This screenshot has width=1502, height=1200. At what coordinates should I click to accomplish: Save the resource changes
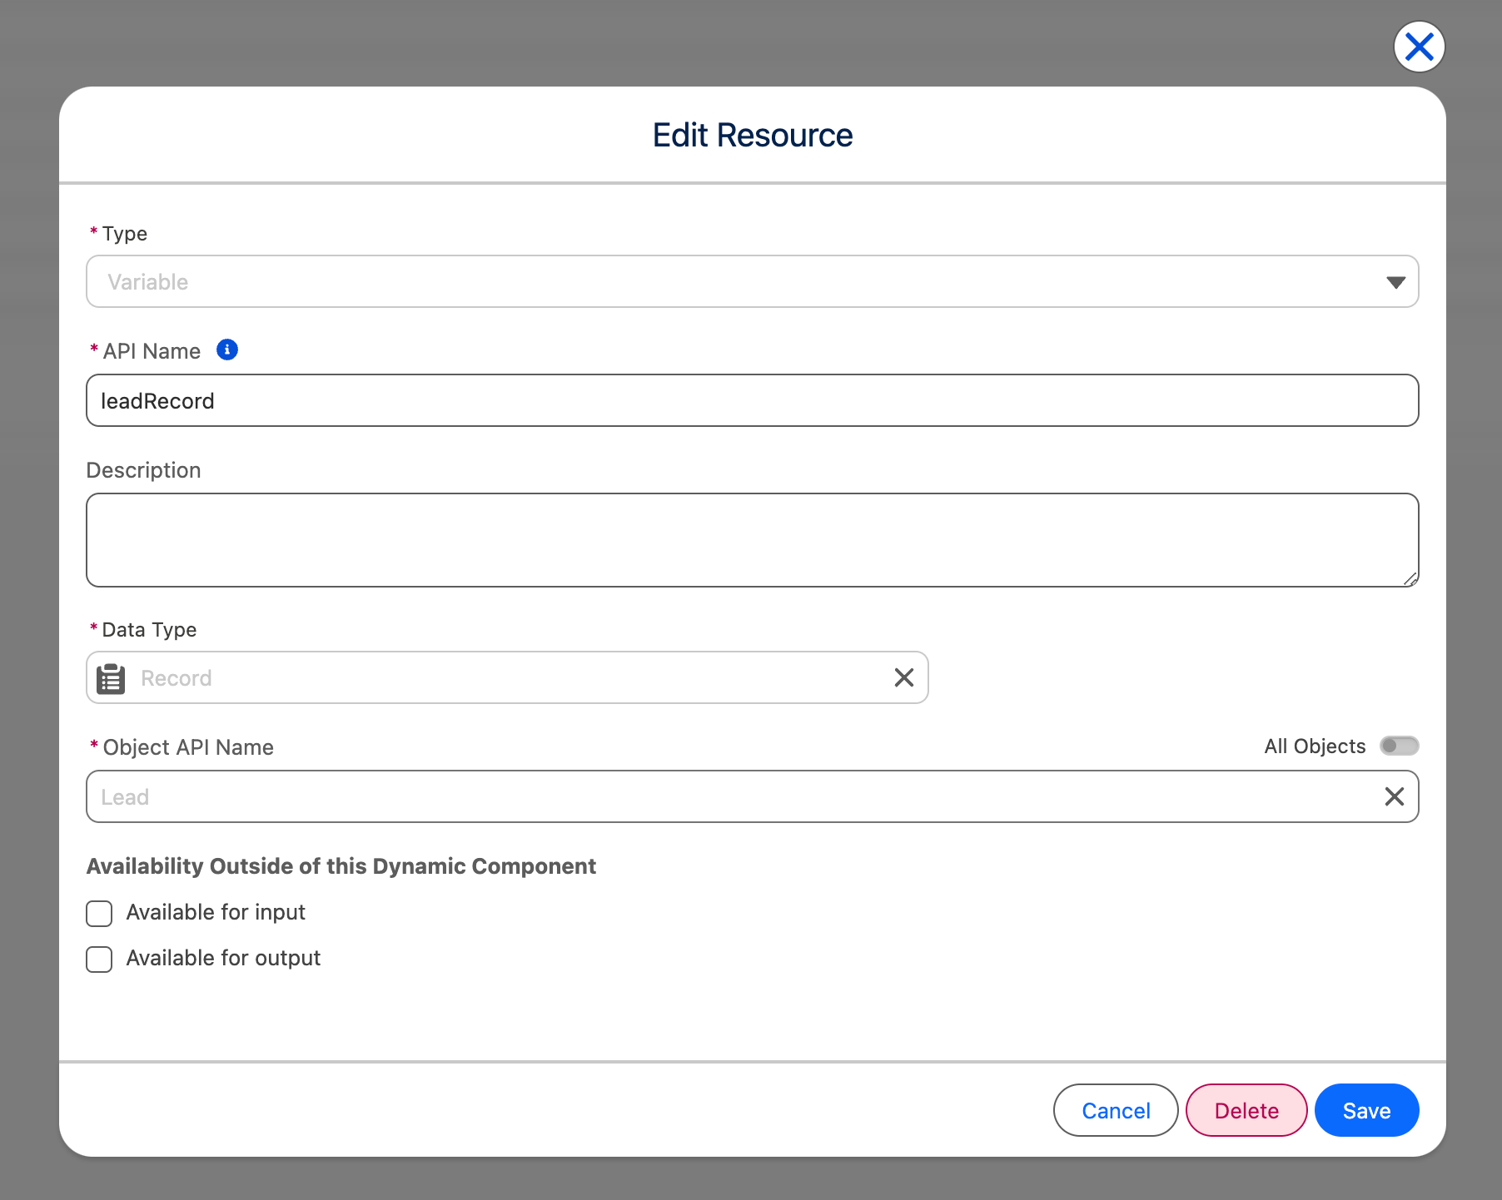[x=1366, y=1110]
